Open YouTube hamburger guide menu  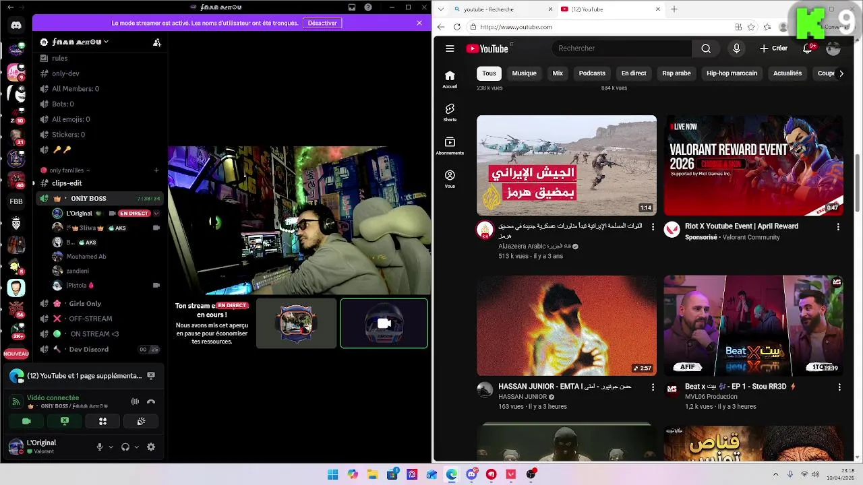(450, 48)
